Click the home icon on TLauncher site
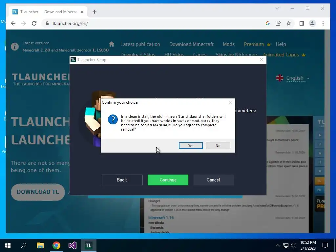336x252 pixels. pos(112,44)
